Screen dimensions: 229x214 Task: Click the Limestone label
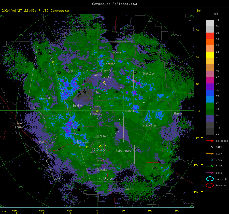[x=48, y=98]
